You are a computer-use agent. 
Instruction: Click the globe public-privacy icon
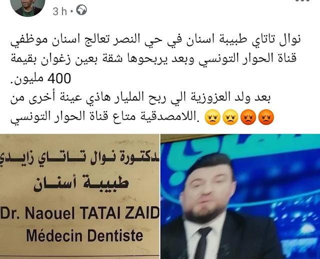click(81, 10)
